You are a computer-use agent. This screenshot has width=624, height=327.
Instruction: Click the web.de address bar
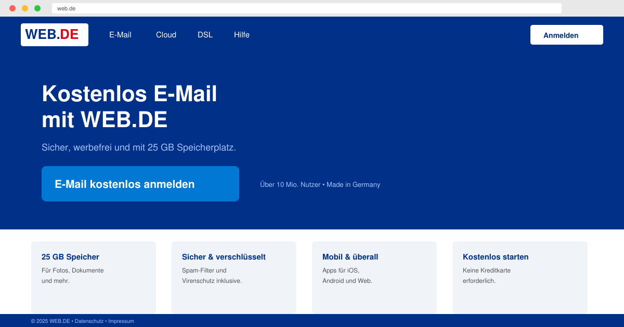click(307, 8)
